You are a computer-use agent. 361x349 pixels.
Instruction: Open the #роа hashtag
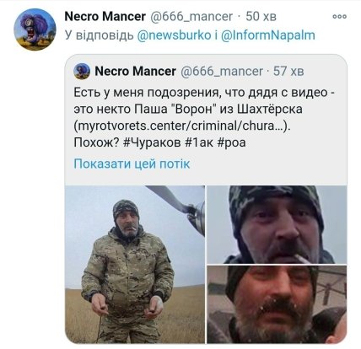click(x=232, y=143)
